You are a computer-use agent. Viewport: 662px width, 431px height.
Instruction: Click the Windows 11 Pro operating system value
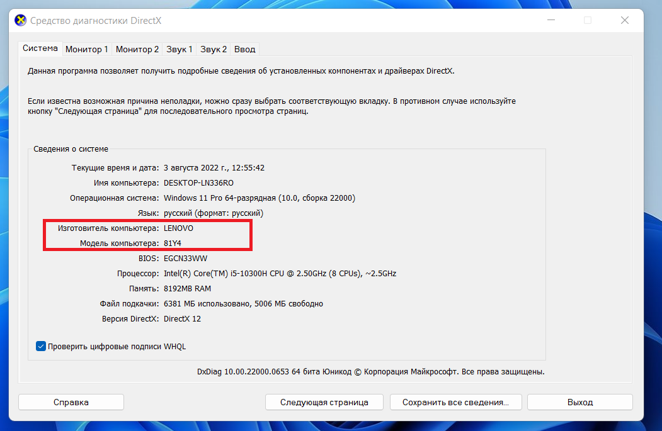pyautogui.click(x=260, y=198)
